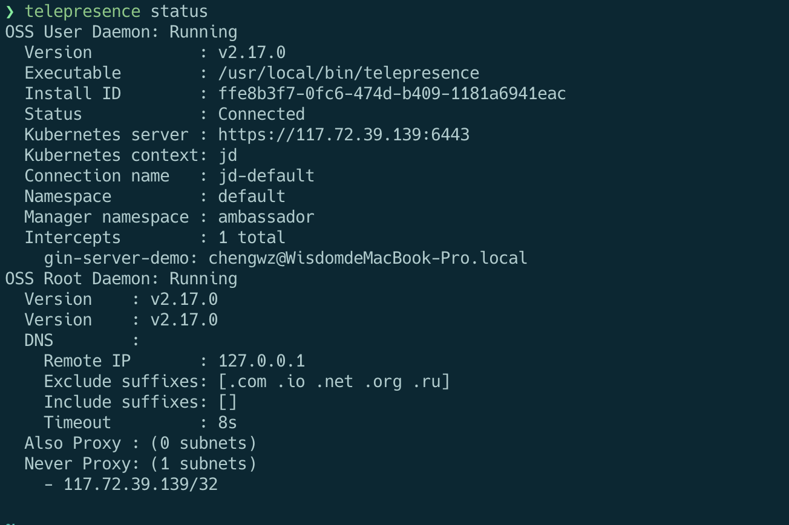Click the chengwz@WisdomdeMacBook-Pro.local address
The width and height of the screenshot is (789, 525).
tap(368, 258)
